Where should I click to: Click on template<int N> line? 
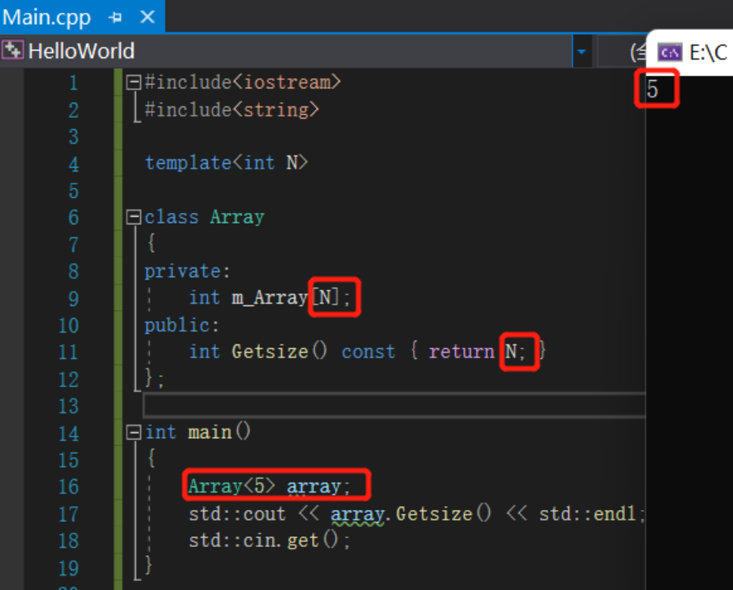point(226,163)
